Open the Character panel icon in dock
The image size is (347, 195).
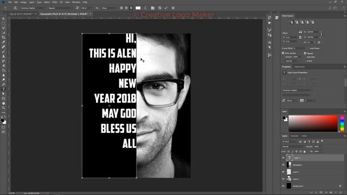point(269,42)
